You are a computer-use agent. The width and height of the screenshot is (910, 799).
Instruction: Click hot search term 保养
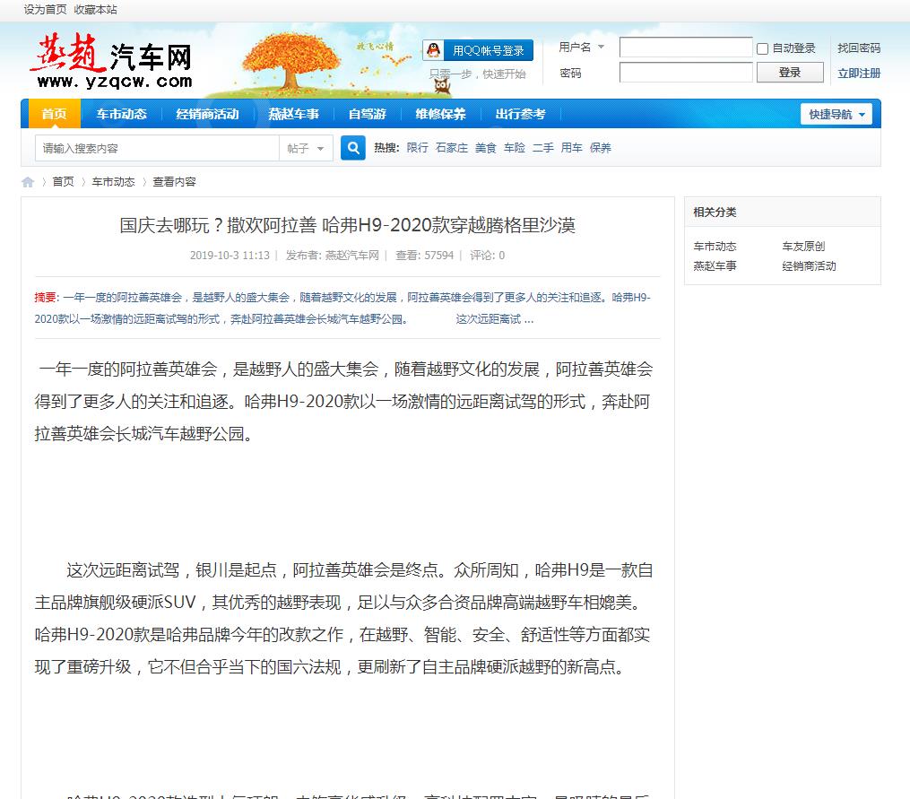600,148
